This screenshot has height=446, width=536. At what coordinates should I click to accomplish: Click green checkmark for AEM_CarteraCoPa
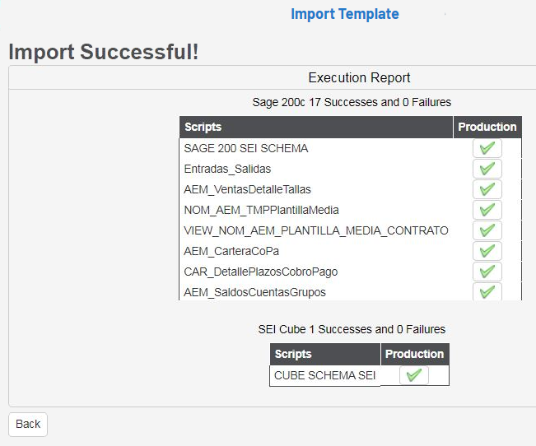[x=487, y=251]
